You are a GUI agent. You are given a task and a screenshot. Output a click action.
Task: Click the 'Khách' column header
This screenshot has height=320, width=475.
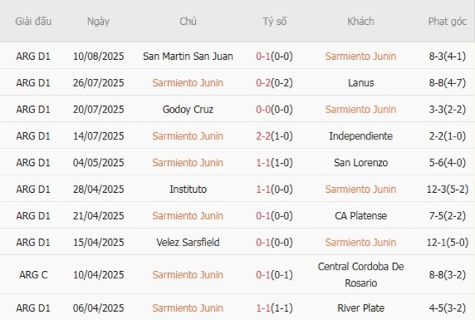pos(360,21)
